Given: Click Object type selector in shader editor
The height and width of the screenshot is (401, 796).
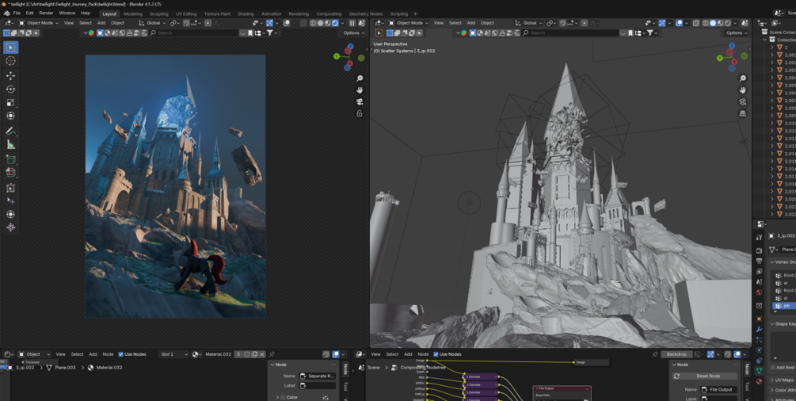Looking at the screenshot, I should 35,354.
